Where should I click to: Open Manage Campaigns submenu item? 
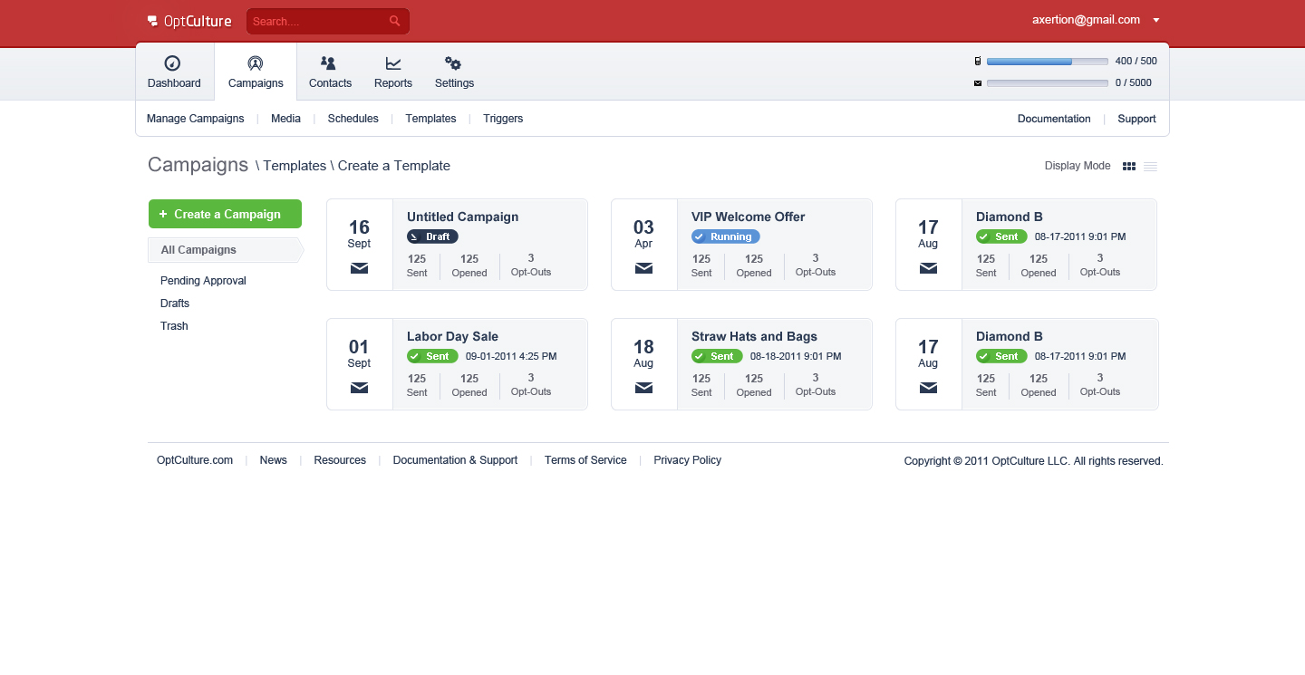[x=196, y=119]
